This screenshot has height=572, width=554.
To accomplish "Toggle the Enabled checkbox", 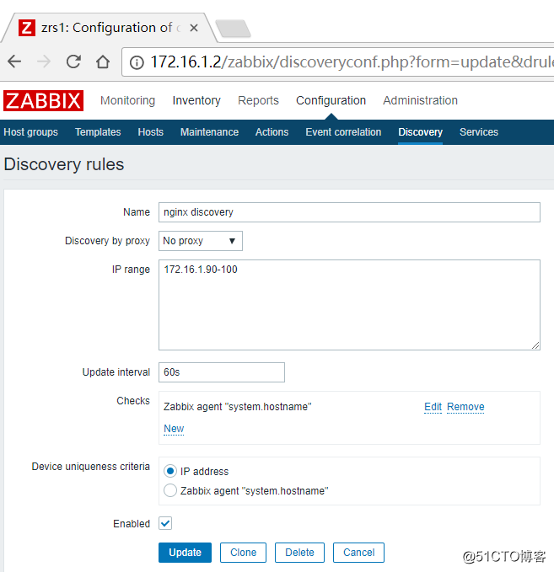I will click(165, 523).
